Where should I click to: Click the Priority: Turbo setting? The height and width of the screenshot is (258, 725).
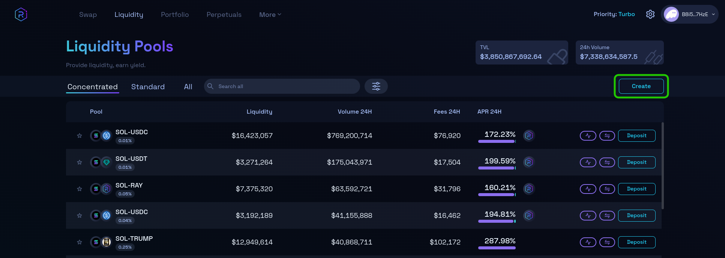614,14
